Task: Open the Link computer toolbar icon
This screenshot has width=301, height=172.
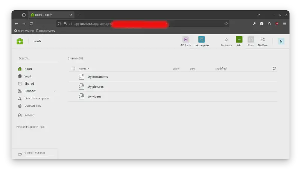Action: pos(201,40)
